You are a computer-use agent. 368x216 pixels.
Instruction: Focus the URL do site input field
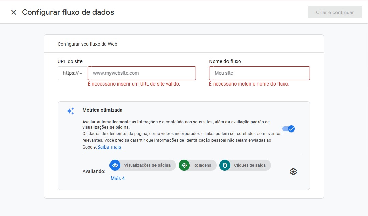[142, 73]
